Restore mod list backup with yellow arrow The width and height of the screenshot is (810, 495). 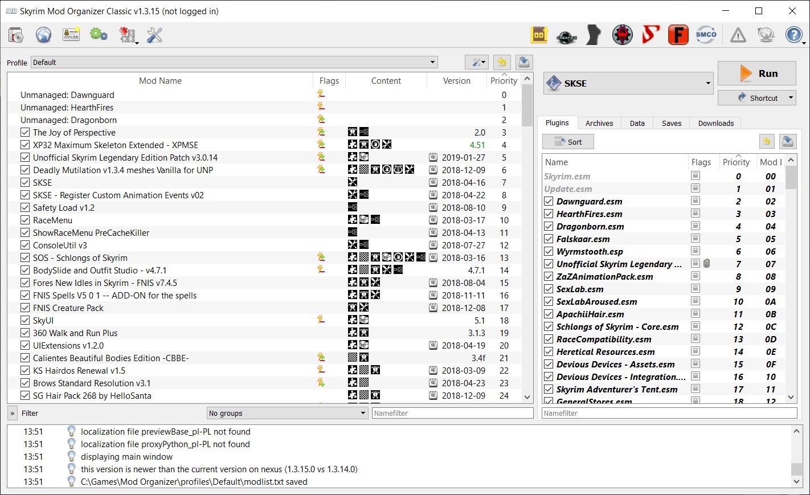tap(502, 63)
